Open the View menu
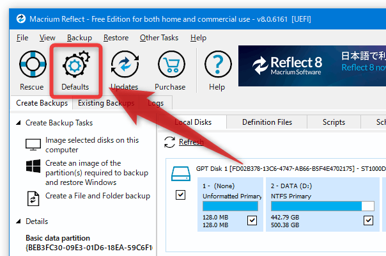The height and width of the screenshot is (256, 386). coord(47,38)
